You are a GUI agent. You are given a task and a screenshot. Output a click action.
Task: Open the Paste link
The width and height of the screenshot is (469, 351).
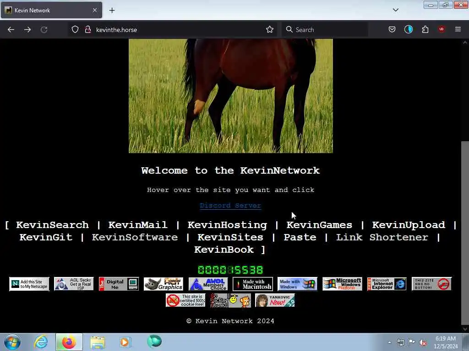click(x=300, y=237)
